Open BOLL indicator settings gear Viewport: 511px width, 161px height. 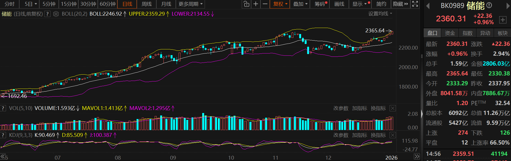[56, 14]
